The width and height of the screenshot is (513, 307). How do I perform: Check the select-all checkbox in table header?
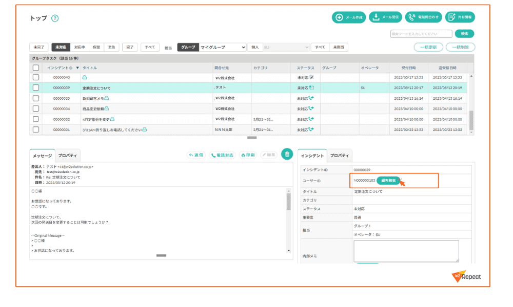(x=36, y=68)
